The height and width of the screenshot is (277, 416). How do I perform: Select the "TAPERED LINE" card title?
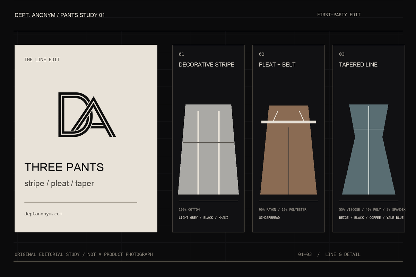coord(358,65)
